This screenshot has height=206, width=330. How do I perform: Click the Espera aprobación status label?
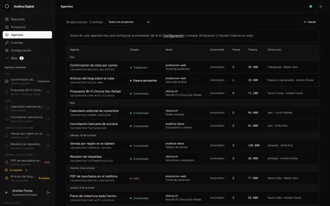click(143, 81)
